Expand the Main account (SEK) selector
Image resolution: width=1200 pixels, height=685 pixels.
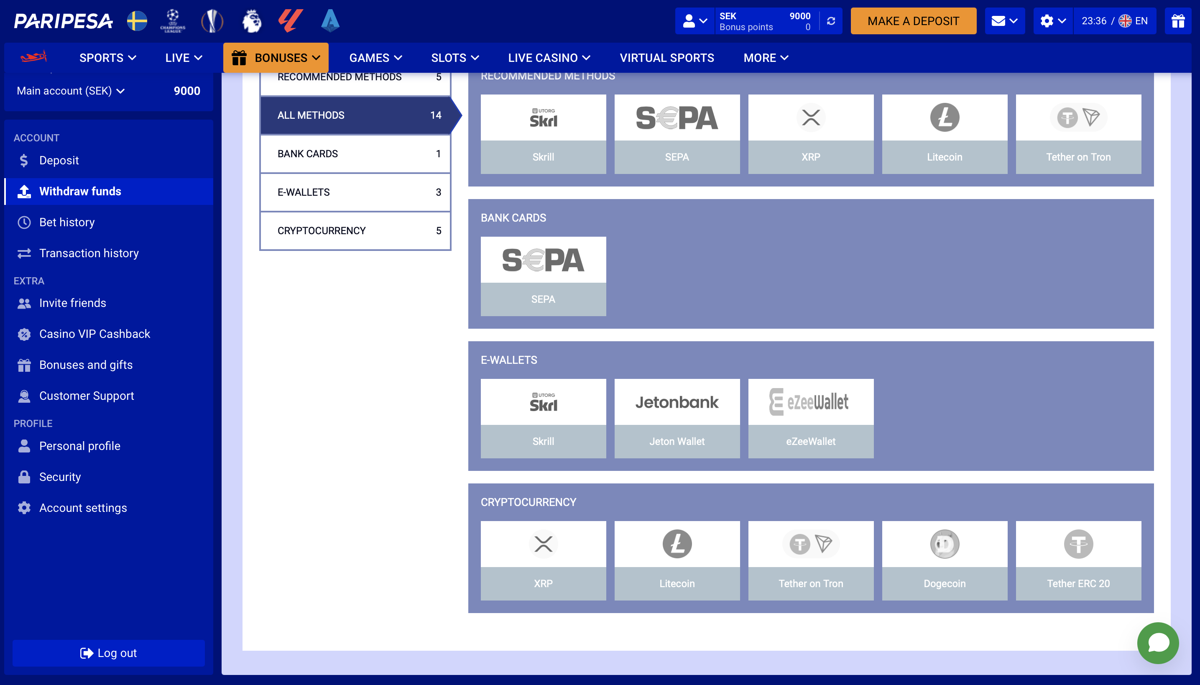[71, 91]
